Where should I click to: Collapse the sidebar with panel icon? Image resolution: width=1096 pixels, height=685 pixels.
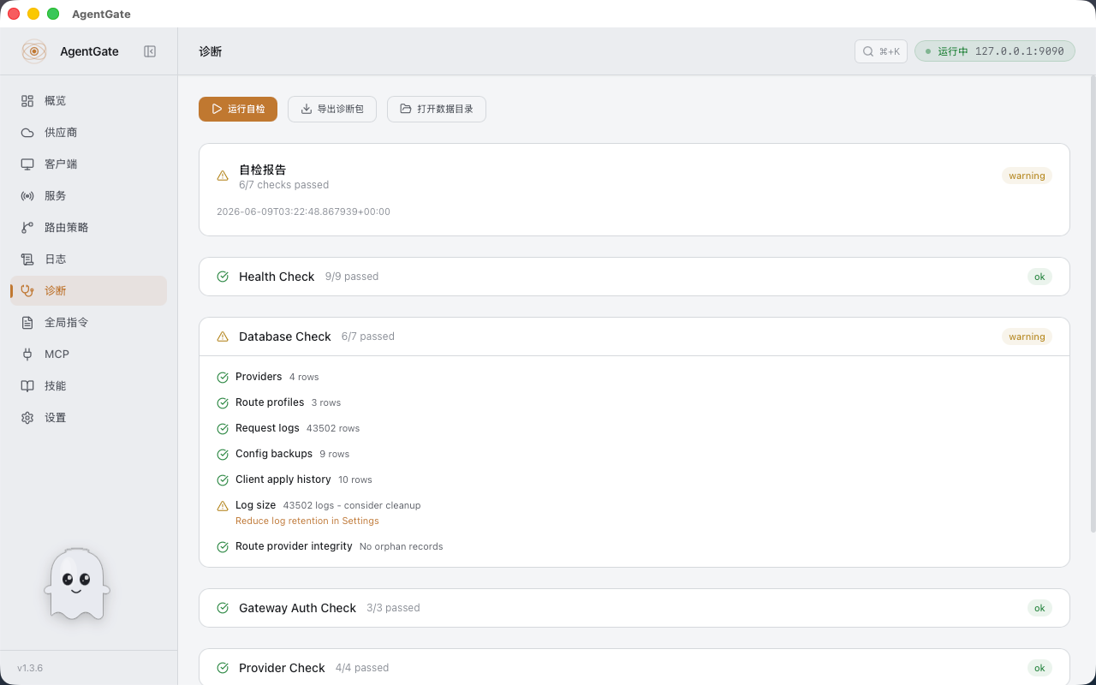[x=150, y=51]
